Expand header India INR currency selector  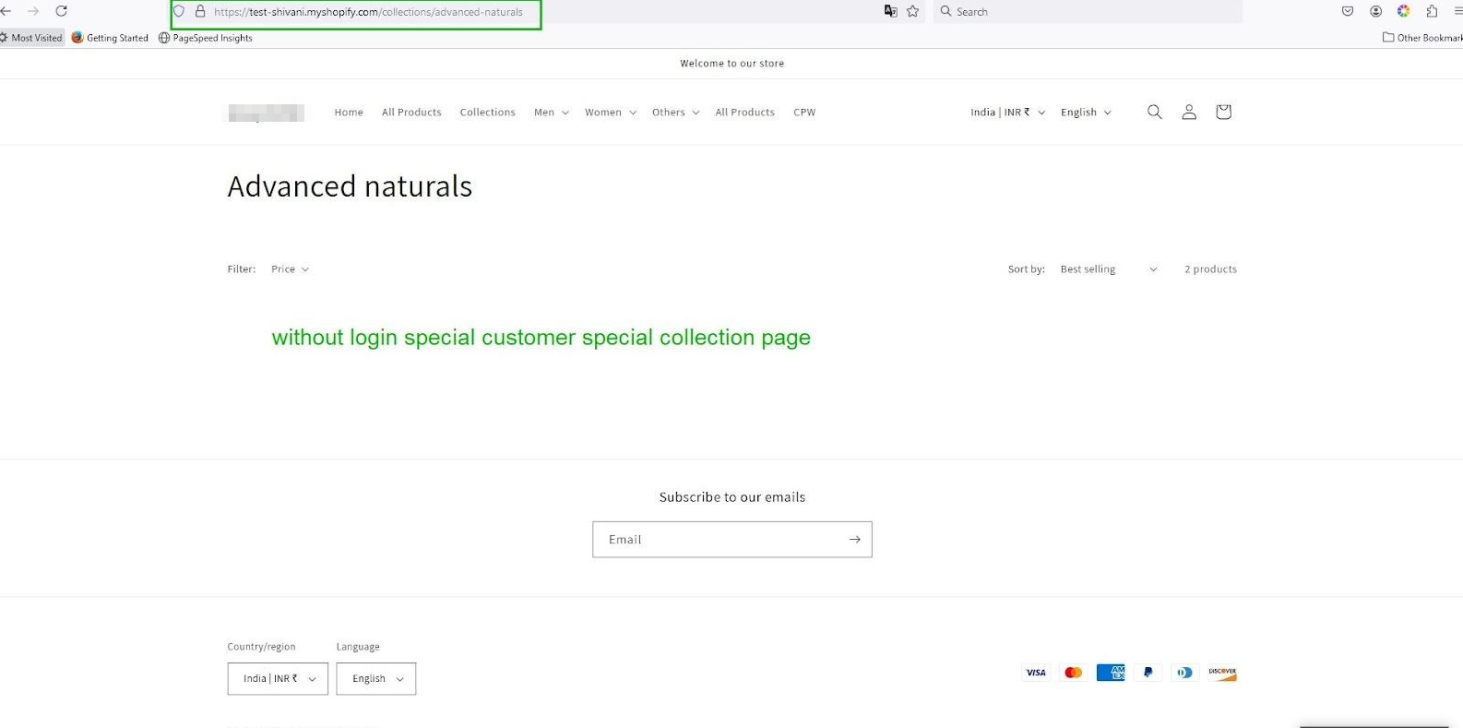[1007, 113]
